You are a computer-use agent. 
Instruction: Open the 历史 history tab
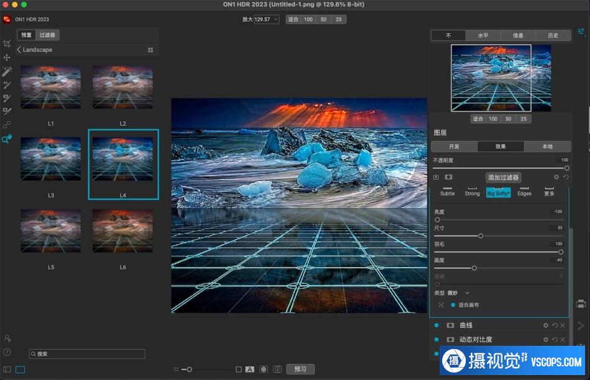click(553, 35)
